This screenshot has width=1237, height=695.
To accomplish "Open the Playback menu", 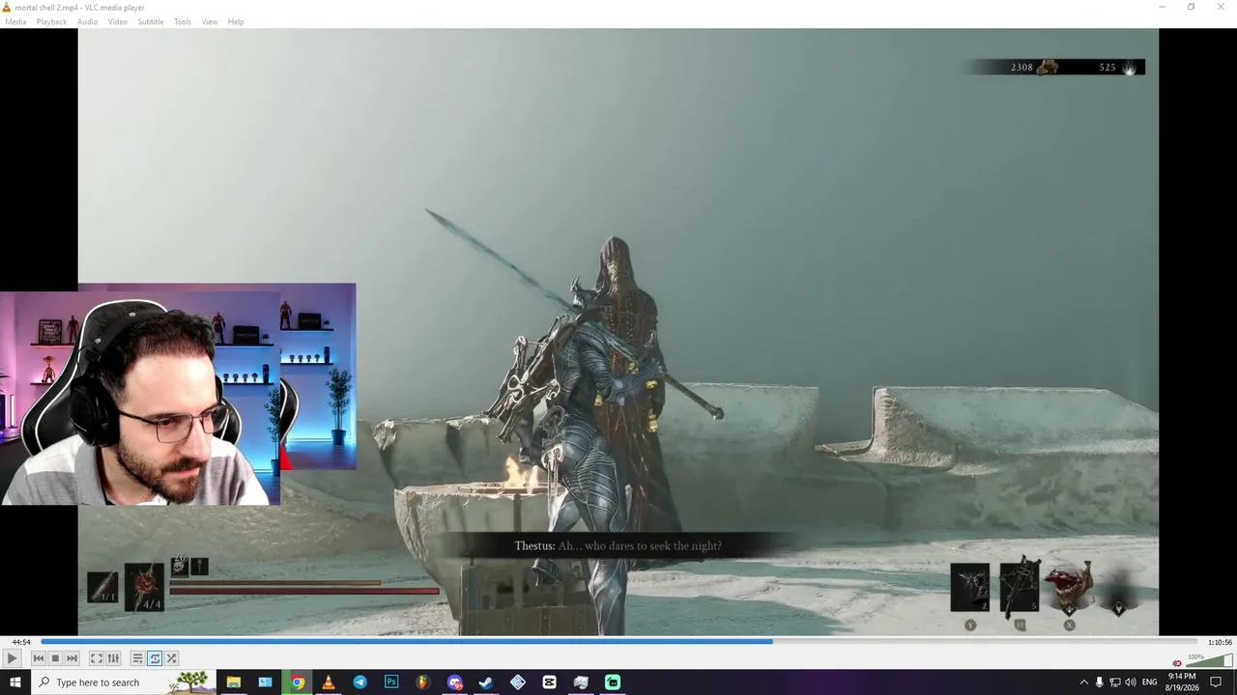I will click(51, 21).
